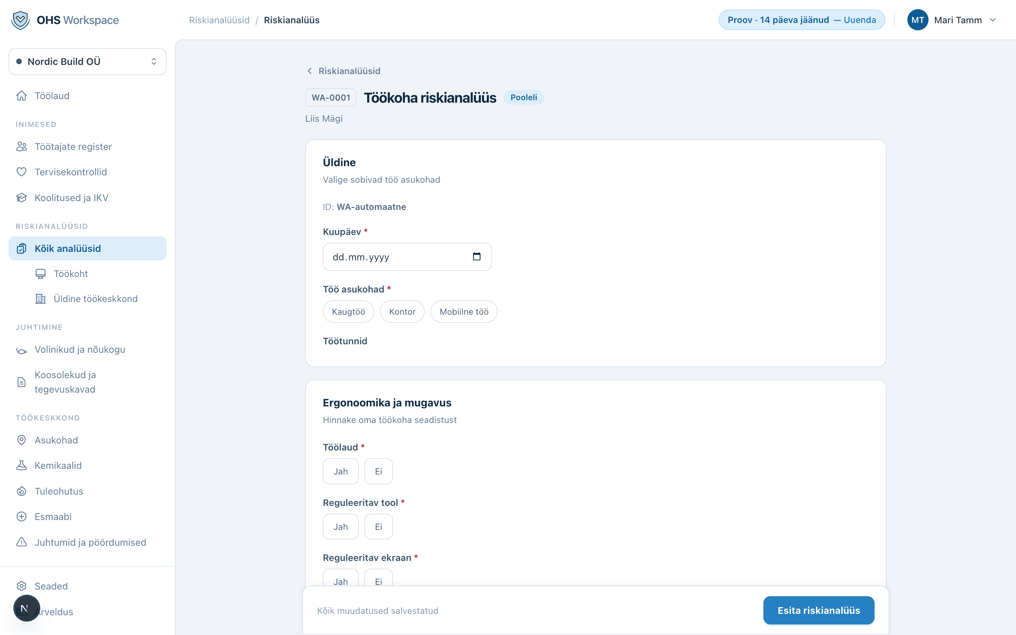
Task: Click the Liis Mägi name text
Action: point(324,119)
